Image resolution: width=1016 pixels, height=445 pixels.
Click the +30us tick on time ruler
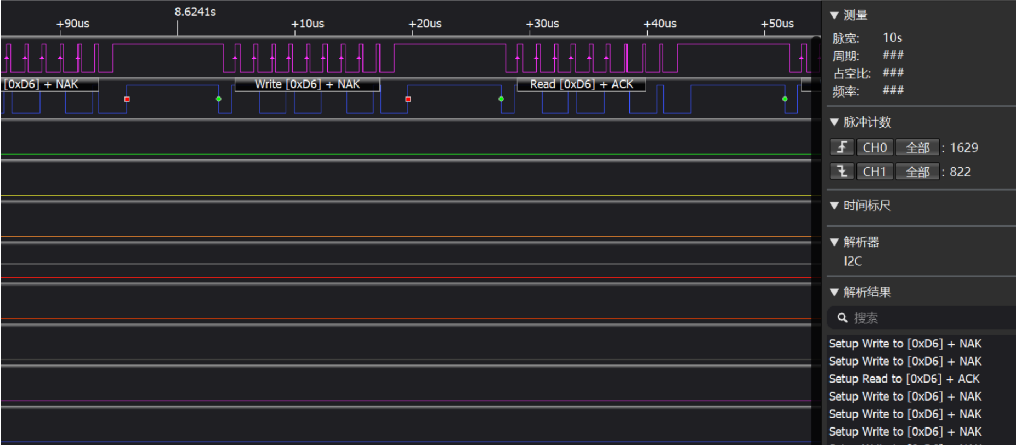coord(542,24)
